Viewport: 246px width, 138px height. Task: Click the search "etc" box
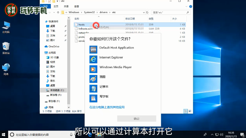(x=171, y=12)
